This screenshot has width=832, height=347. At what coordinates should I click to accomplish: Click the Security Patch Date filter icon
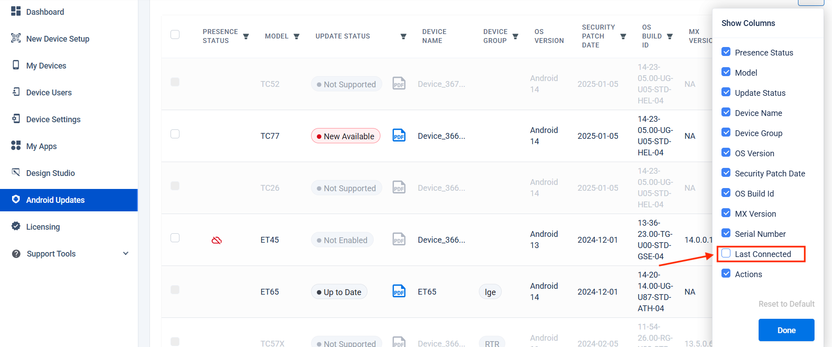pyautogui.click(x=623, y=36)
